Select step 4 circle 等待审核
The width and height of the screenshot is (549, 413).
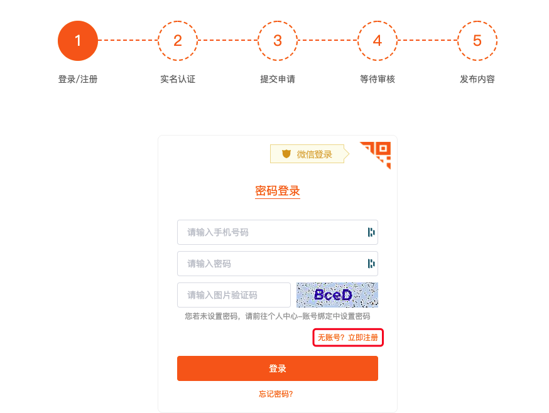tap(378, 41)
